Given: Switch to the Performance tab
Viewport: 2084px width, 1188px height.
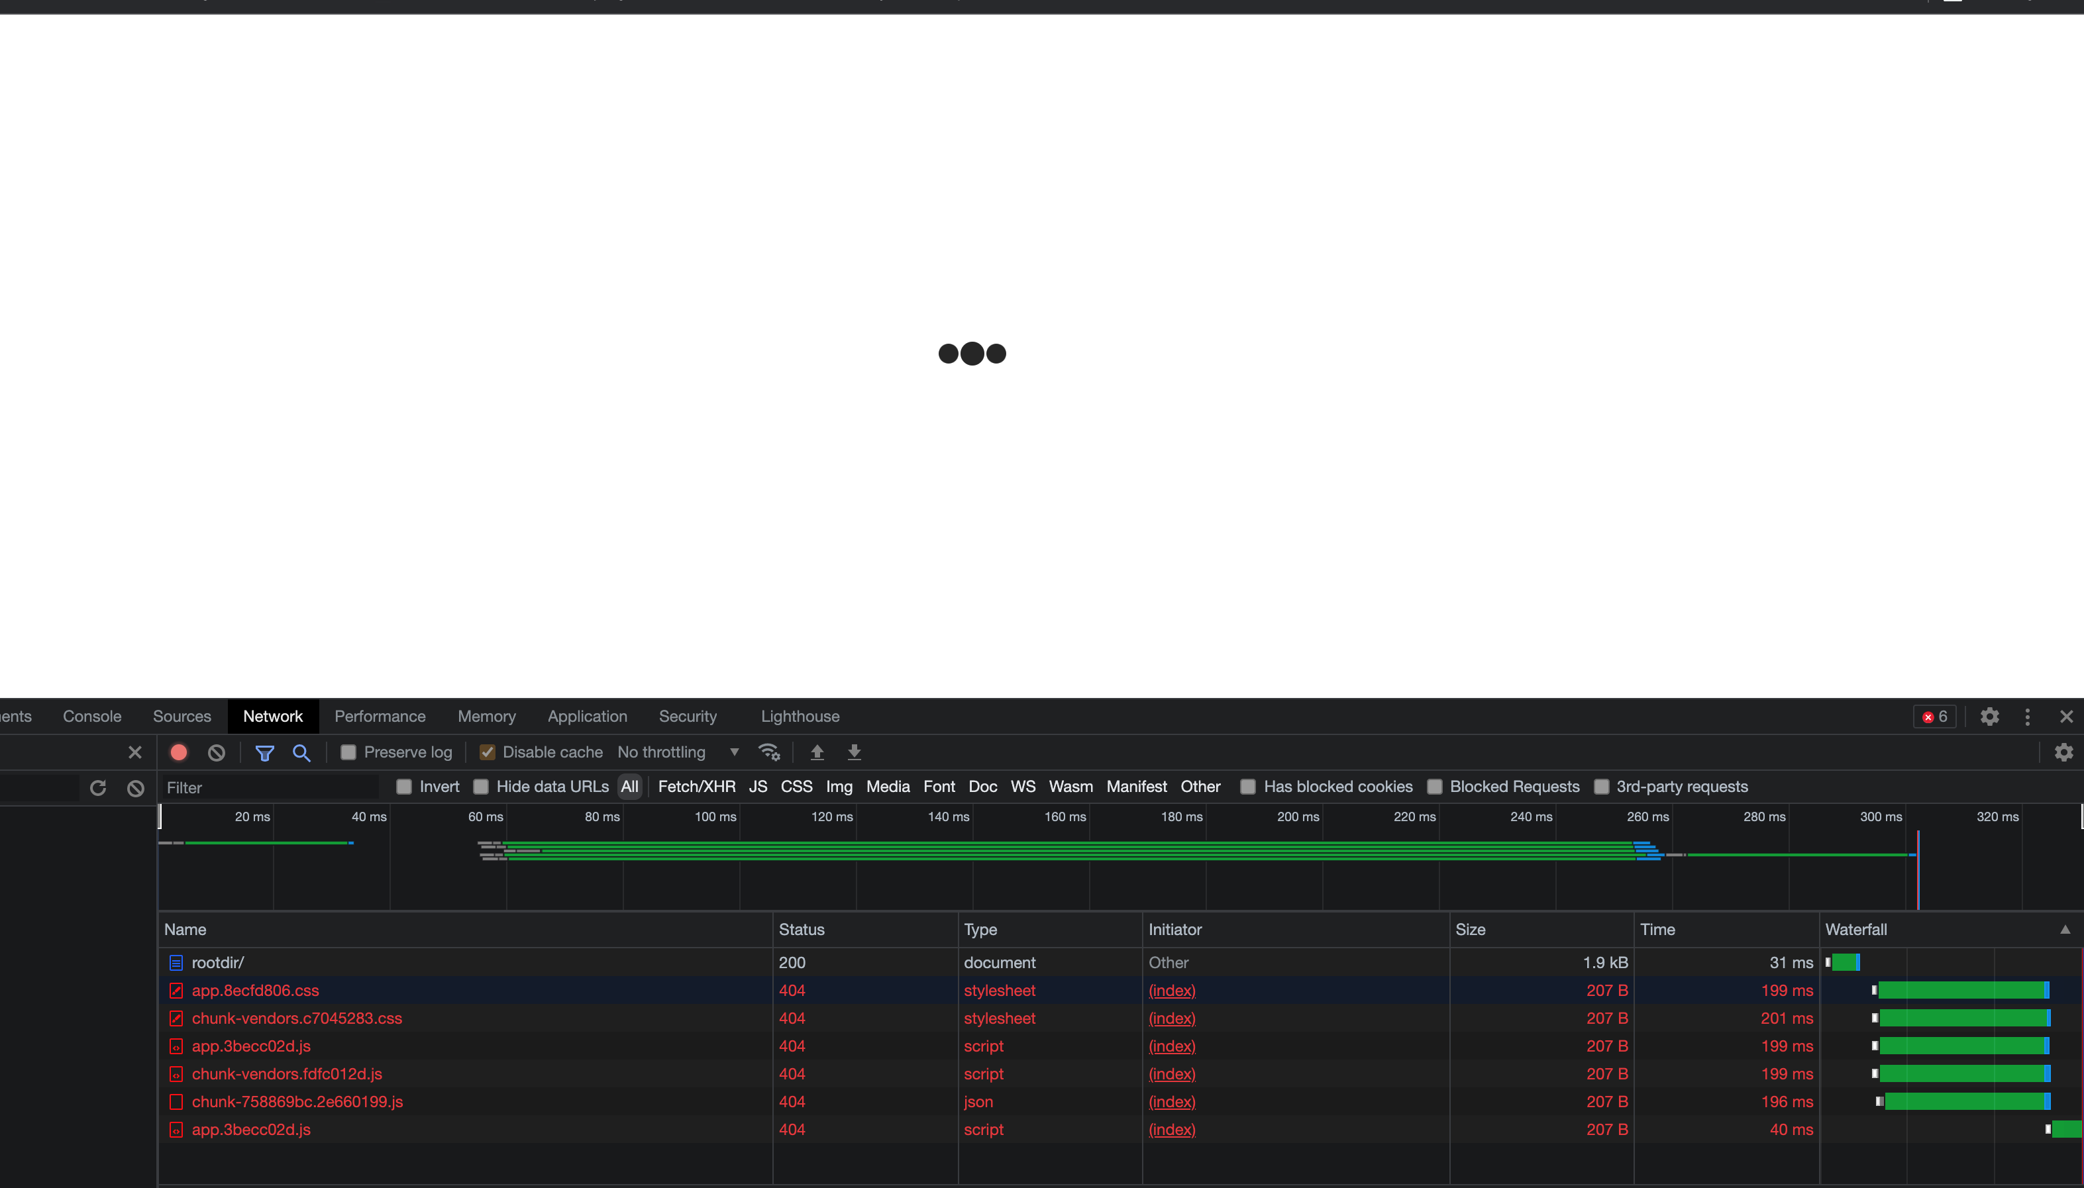Looking at the screenshot, I should [x=380, y=716].
